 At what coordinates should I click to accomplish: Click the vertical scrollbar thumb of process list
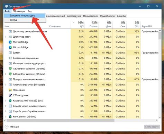coord(160,36)
